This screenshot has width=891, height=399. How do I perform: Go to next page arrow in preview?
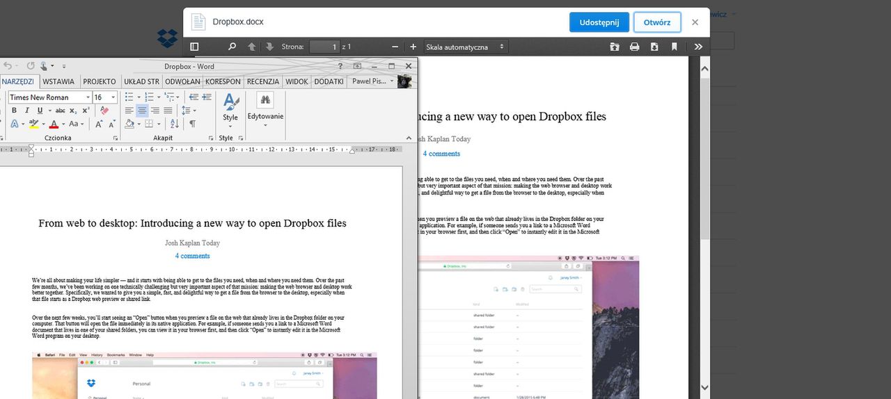pos(270,47)
